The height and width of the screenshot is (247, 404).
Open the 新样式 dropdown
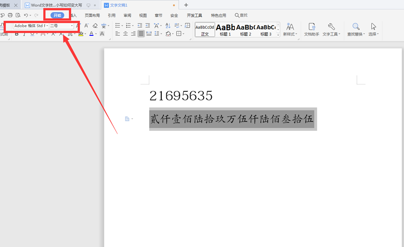[x=290, y=29]
